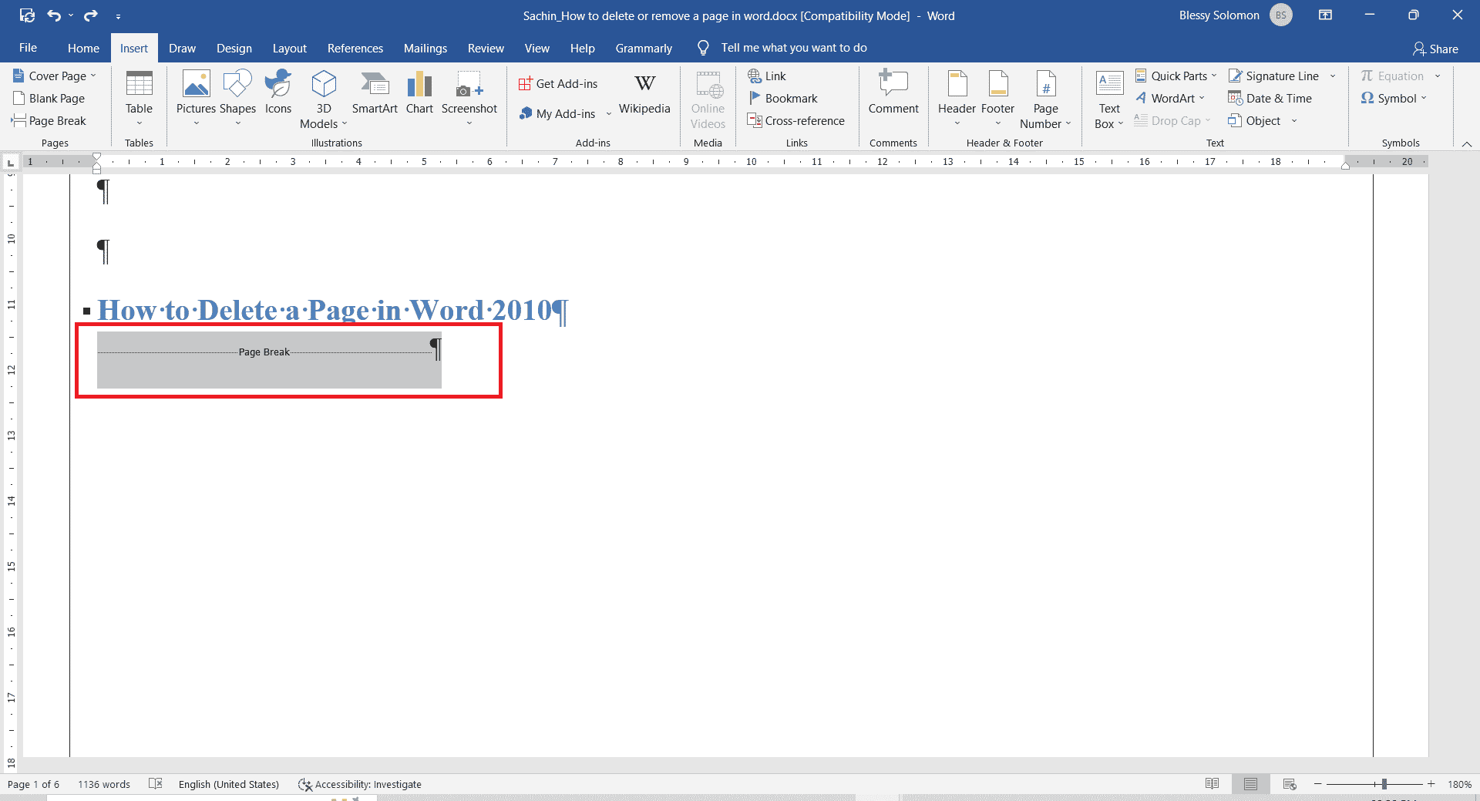Image resolution: width=1480 pixels, height=801 pixels.
Task: Change language English (United States)
Action: pos(228,784)
